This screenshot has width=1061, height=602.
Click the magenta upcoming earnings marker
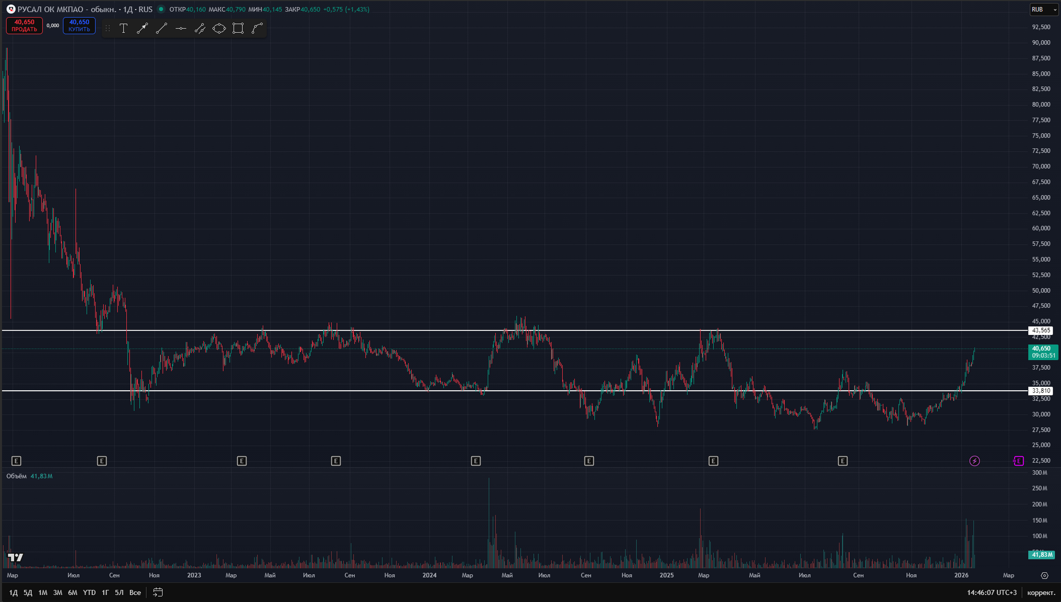[1019, 461]
